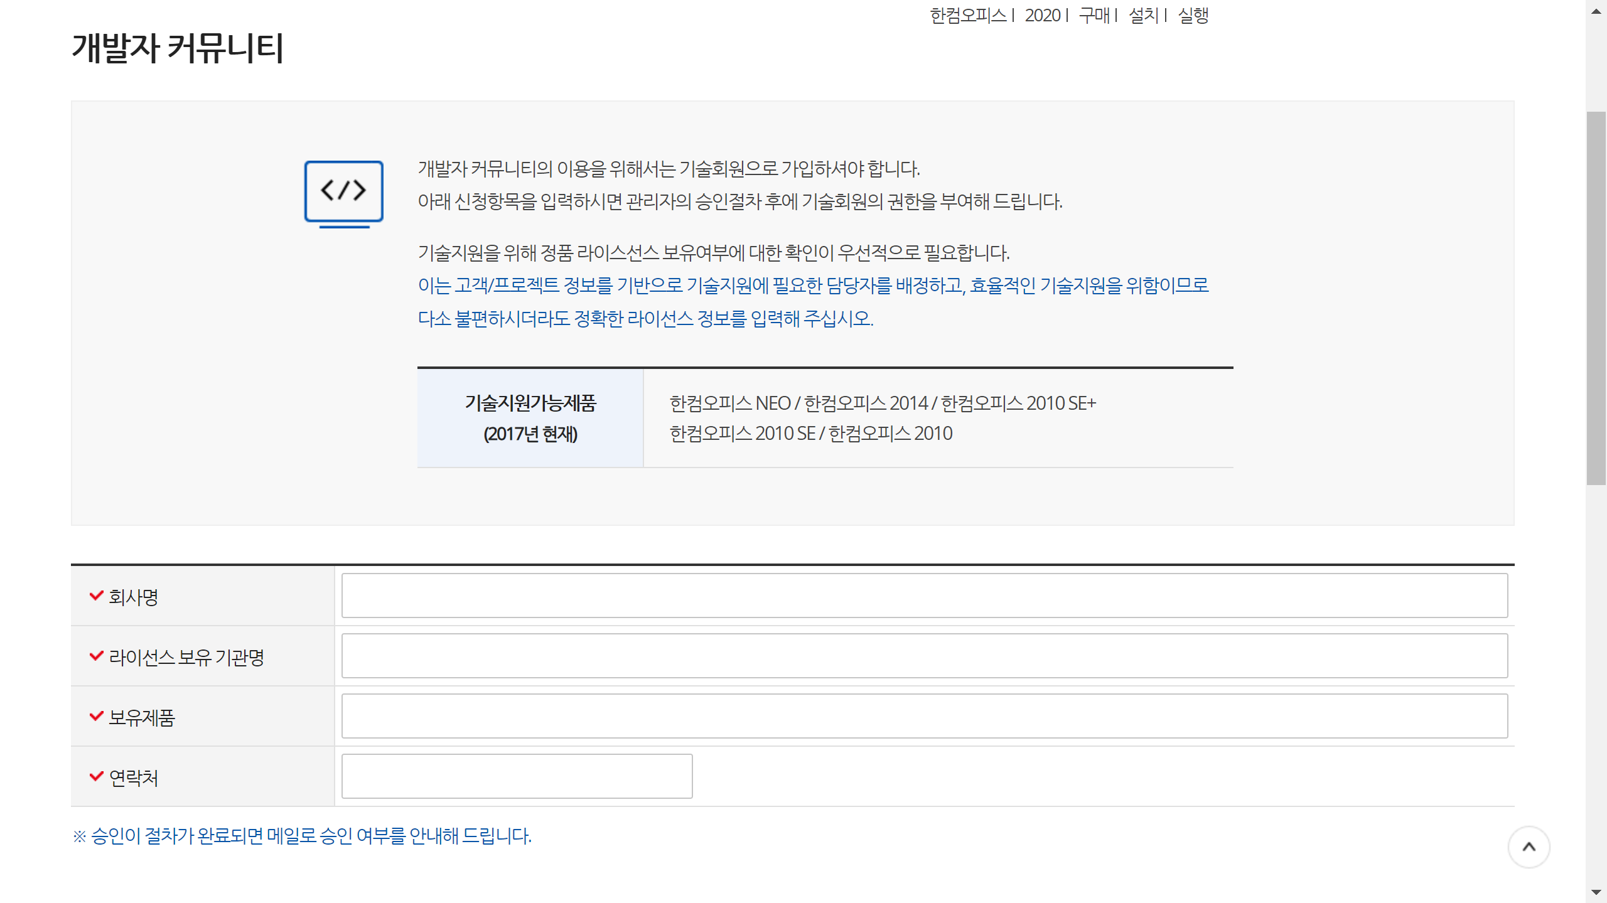Click the developer community code icon
Image resolution: width=1607 pixels, height=903 pixels.
pos(343,193)
